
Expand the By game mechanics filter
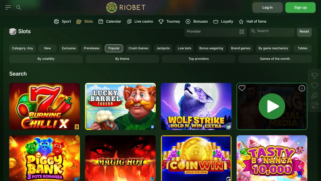tap(273, 48)
